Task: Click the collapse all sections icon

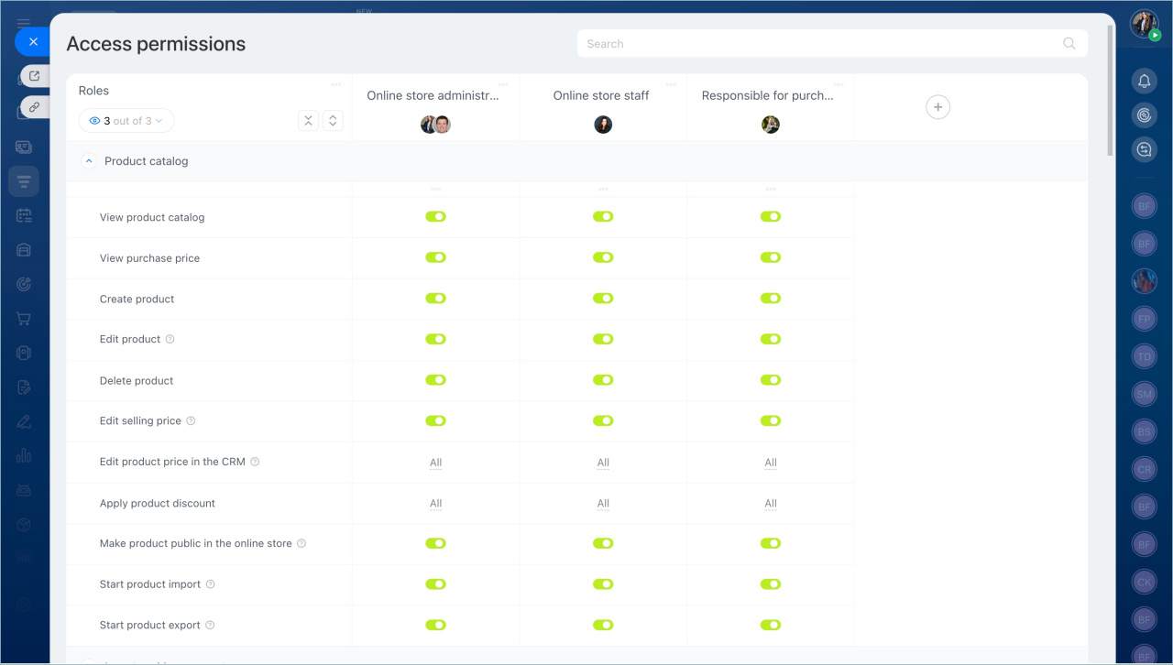Action: click(x=309, y=121)
